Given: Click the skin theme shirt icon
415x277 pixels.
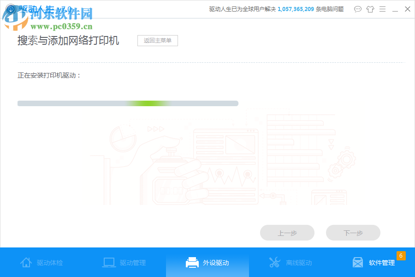Looking at the screenshot, I should click(370, 9).
